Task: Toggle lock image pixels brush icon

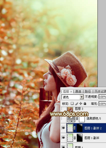Action: tap(76, 103)
